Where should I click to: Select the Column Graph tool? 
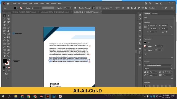9,50
